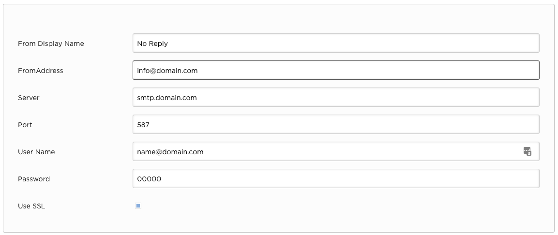Click the 'name@domain.com' text value
The image size is (558, 235).
(170, 152)
